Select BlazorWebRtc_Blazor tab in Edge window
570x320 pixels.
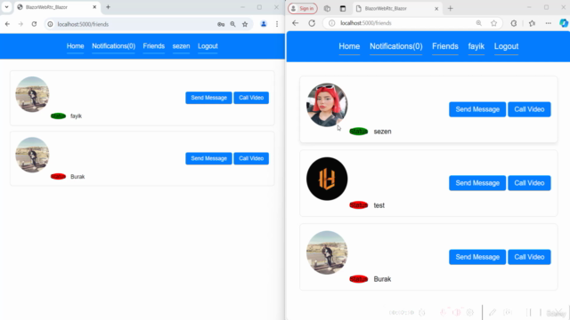(397, 8)
